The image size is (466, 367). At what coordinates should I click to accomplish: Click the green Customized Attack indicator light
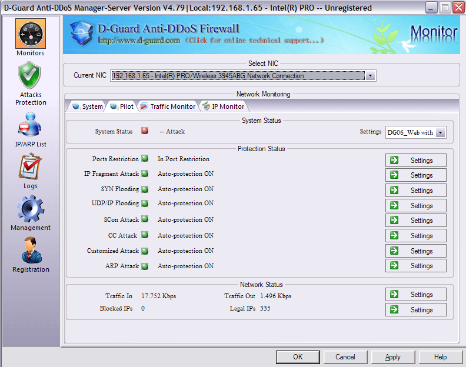pos(145,251)
